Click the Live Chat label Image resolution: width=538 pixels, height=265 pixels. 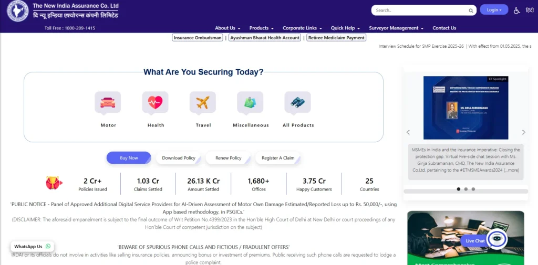[475, 241]
